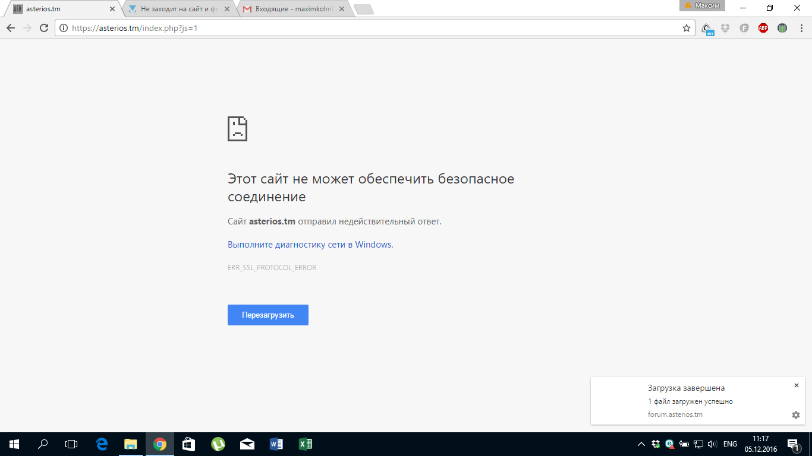This screenshot has height=456, width=812.
Task: Click forum.asterios.tm in the notification
Action: point(675,414)
